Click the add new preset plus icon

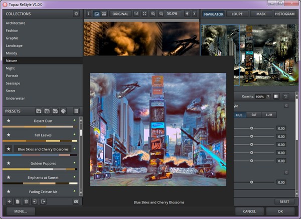[9, 201]
